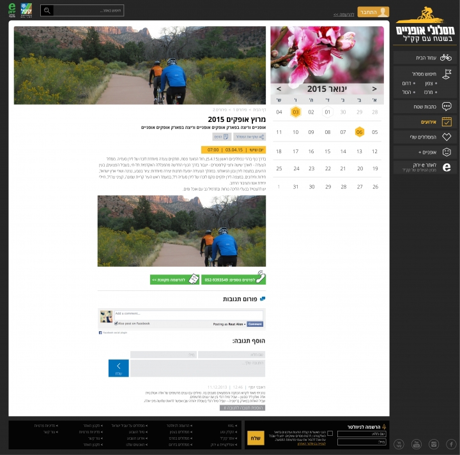Click the white e icon in sidebar

point(447,167)
